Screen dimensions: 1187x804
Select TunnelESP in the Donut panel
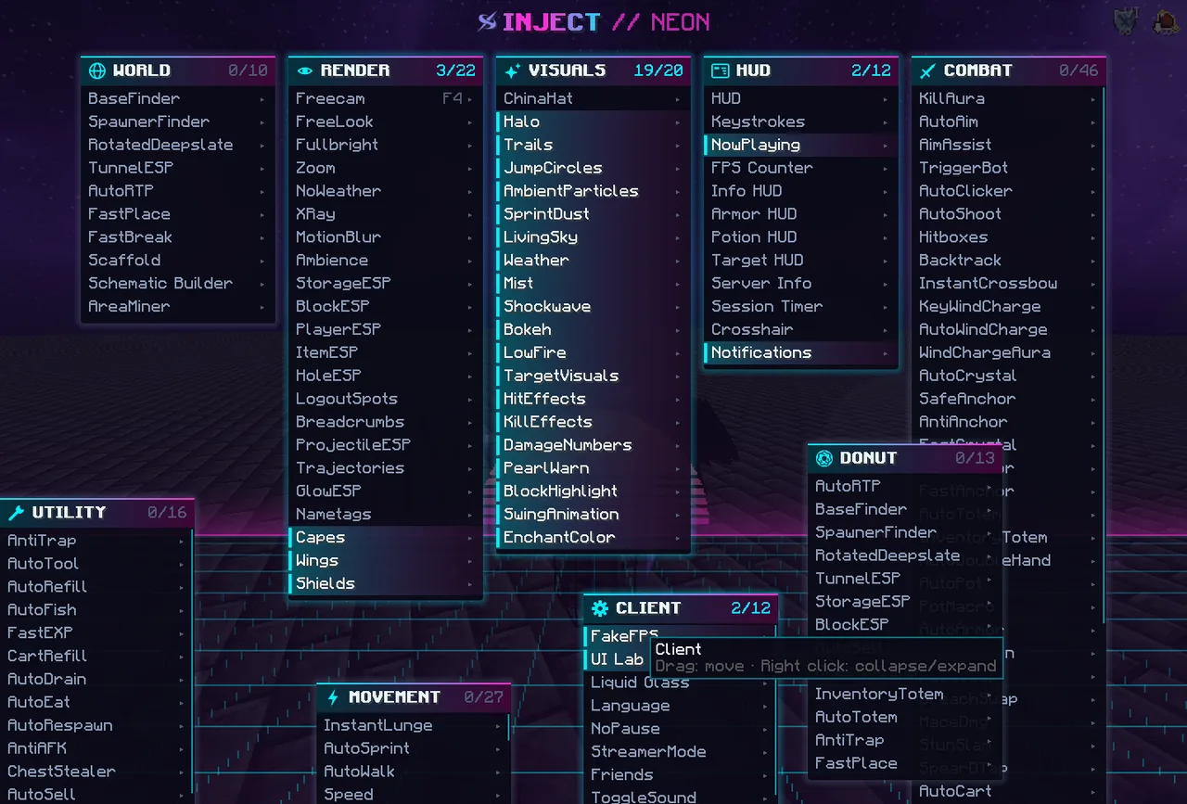click(905, 578)
